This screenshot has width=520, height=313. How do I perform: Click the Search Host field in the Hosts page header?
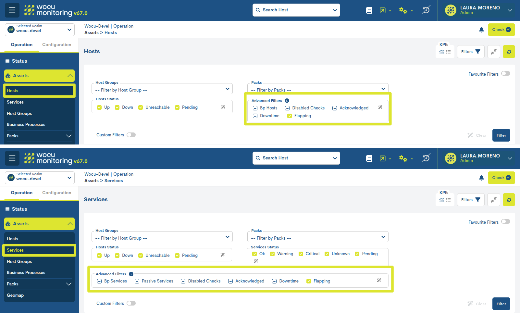tap(296, 10)
